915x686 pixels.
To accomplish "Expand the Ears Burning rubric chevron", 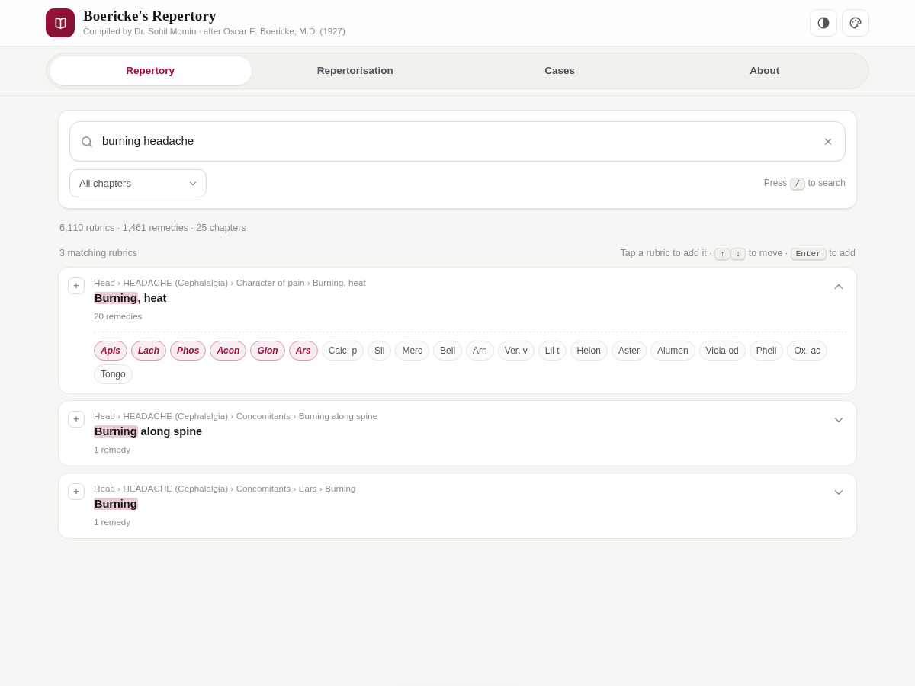I will coord(839,492).
